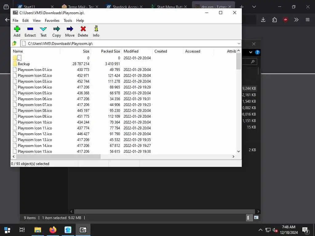Select Playroom Icon 15.ico

pyautogui.click(x=35, y=151)
